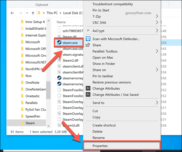Click the steam.exe application icon
The height and width of the screenshot is (152, 182).
point(59,43)
